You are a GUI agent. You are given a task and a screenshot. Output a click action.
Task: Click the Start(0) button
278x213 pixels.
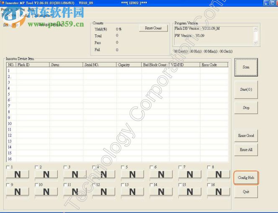point(246,89)
